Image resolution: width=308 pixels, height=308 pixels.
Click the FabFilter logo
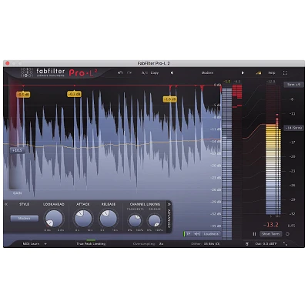pyautogui.click(x=42, y=72)
